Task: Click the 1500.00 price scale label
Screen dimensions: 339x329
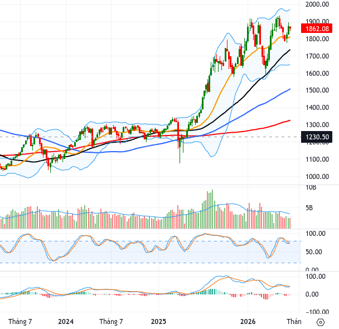Action: tap(317, 90)
